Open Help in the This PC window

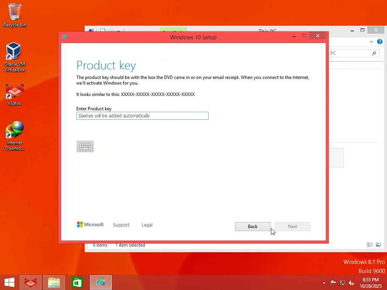(x=379, y=42)
